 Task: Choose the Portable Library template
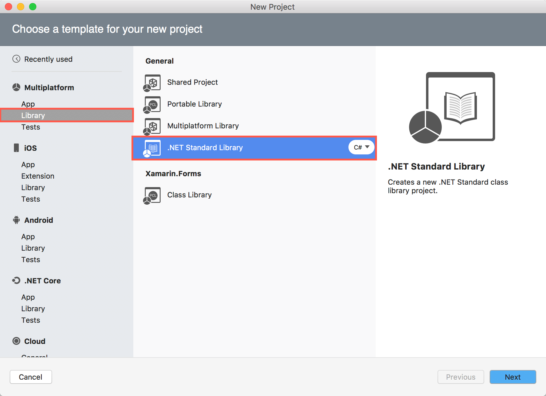click(254, 104)
